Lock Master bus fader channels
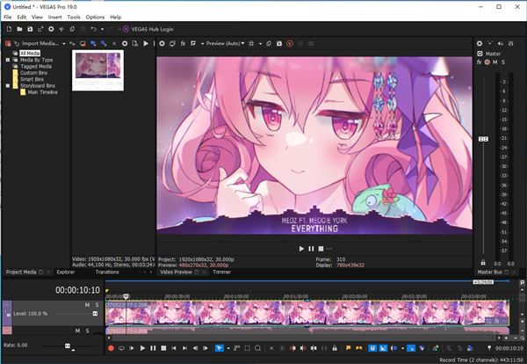The height and width of the screenshot is (364, 527). click(x=483, y=263)
